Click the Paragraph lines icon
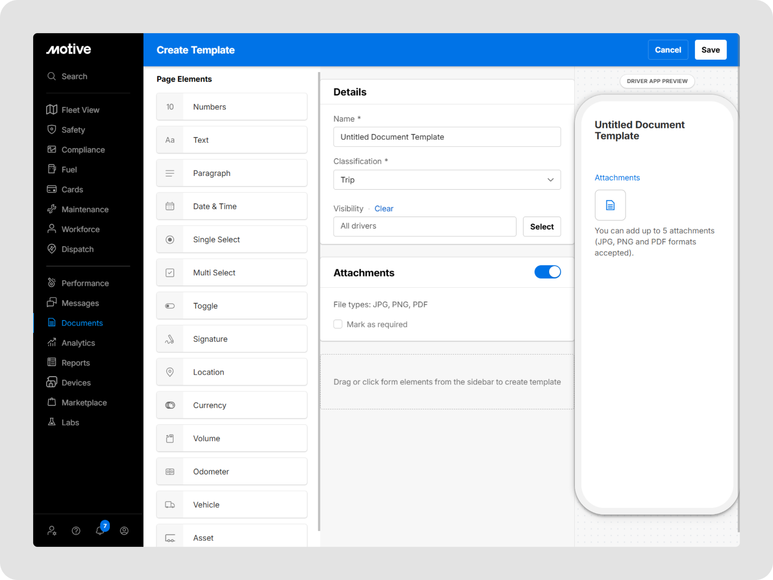Image resolution: width=773 pixels, height=580 pixels. (170, 173)
